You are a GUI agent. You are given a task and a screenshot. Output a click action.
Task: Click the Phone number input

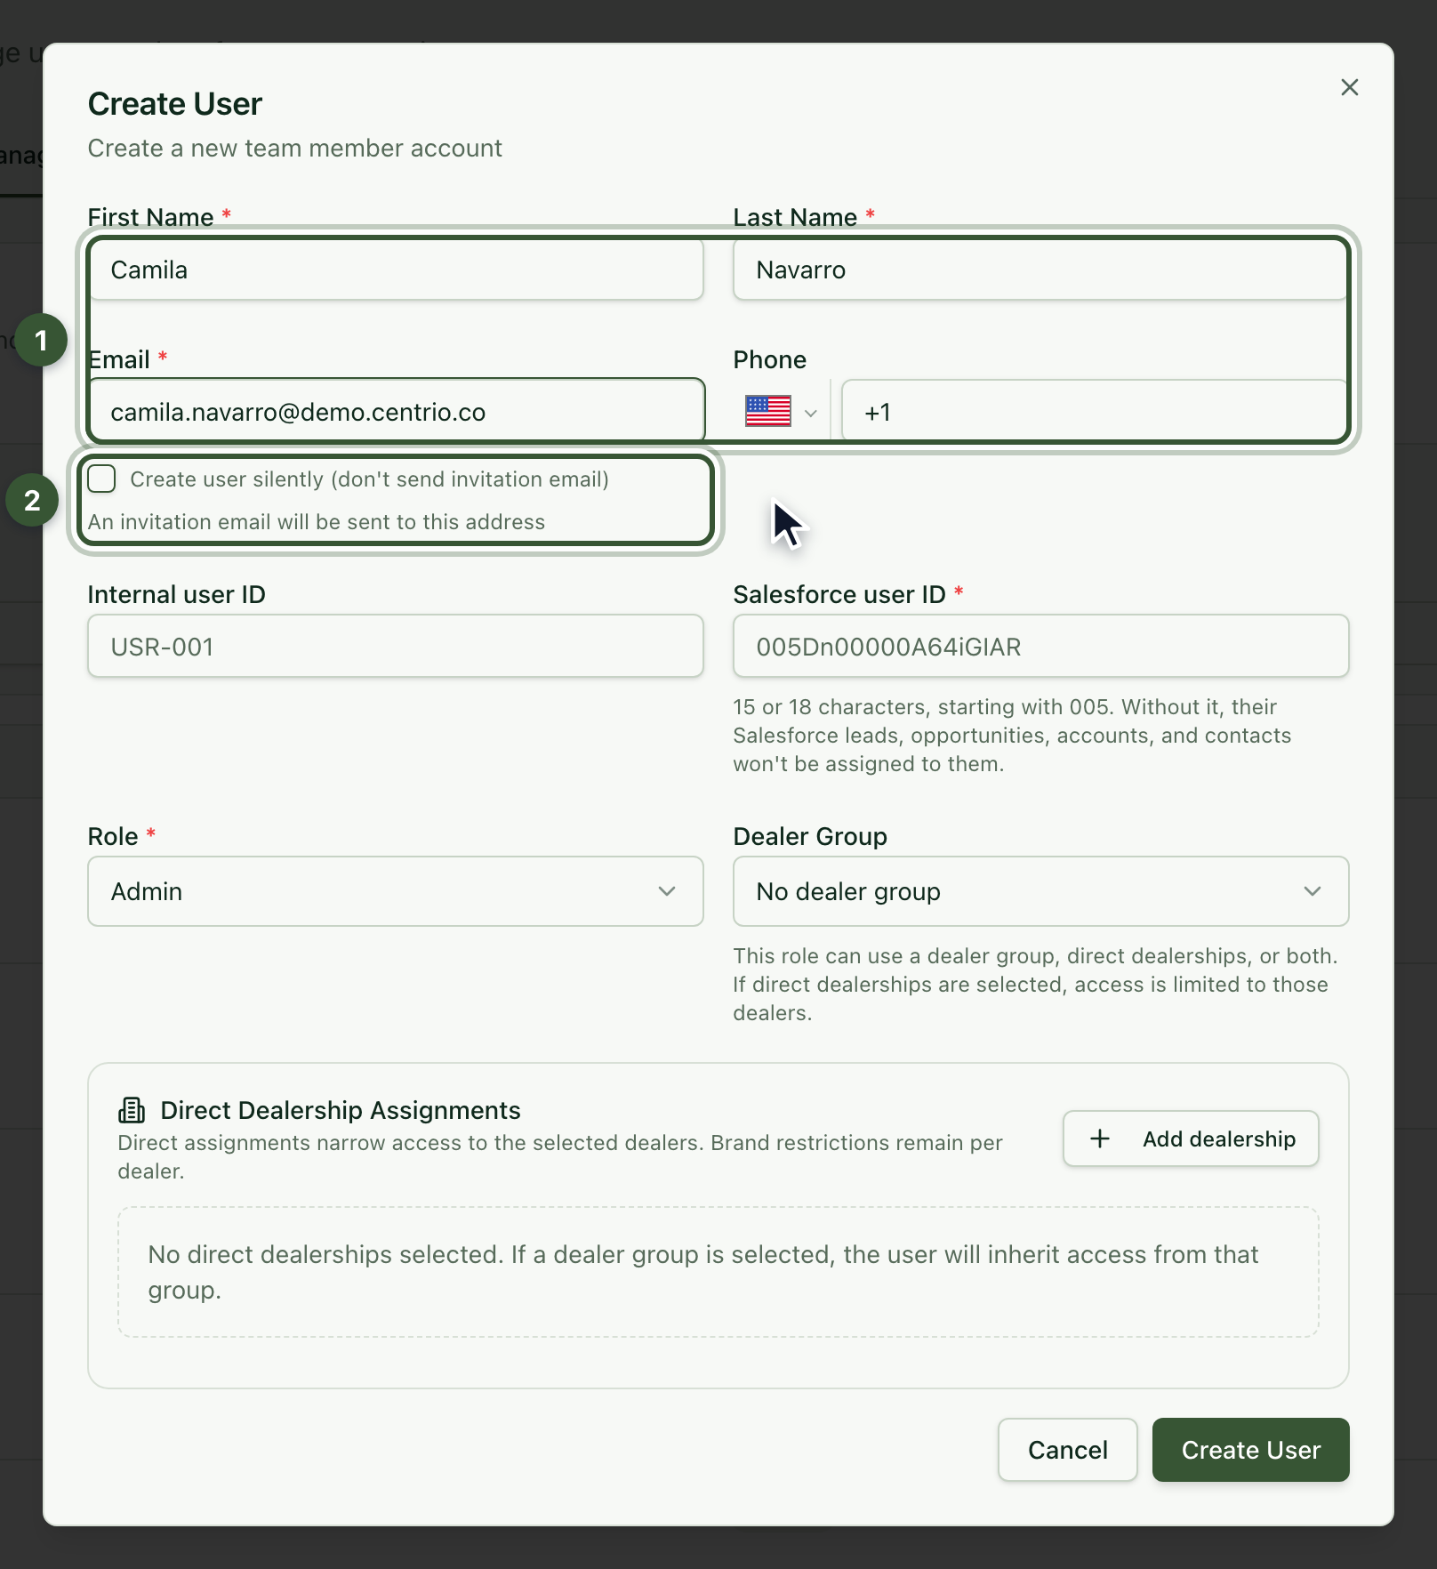(1095, 412)
